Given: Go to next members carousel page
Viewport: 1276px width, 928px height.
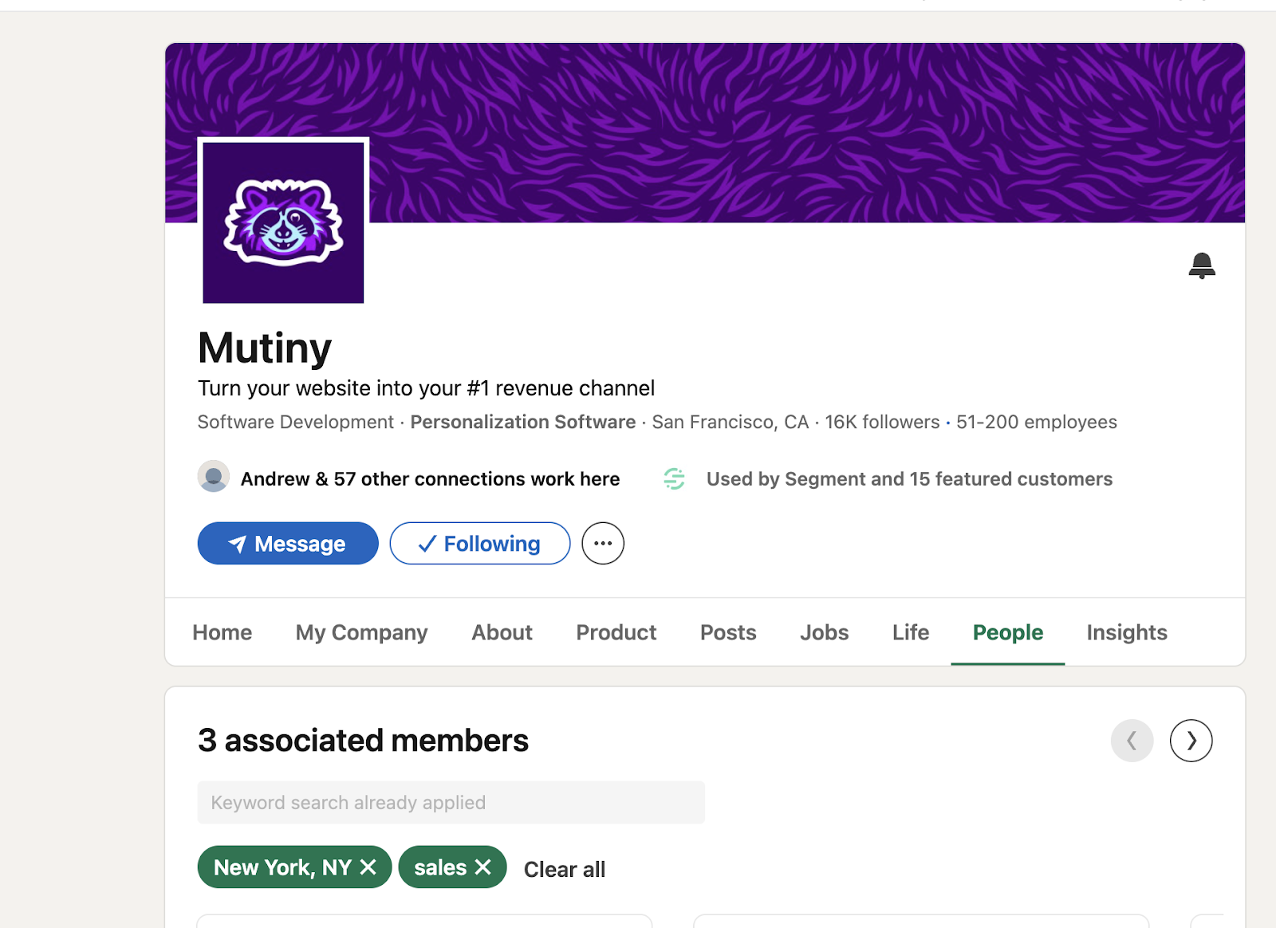Looking at the screenshot, I should tap(1191, 741).
